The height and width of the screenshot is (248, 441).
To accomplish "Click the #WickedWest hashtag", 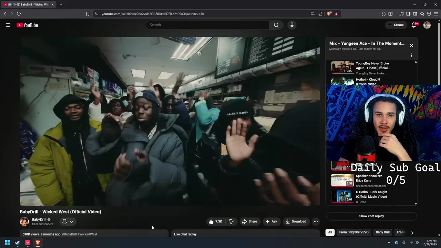I will point(88,234).
